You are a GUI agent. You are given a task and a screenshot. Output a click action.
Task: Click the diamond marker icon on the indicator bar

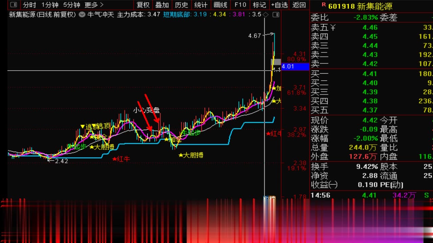266,15
